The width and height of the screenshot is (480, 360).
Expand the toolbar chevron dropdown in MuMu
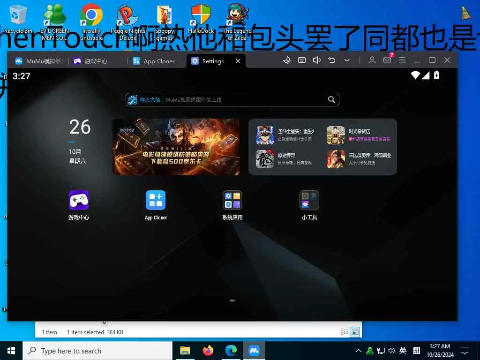pyautogui.click(x=347, y=60)
